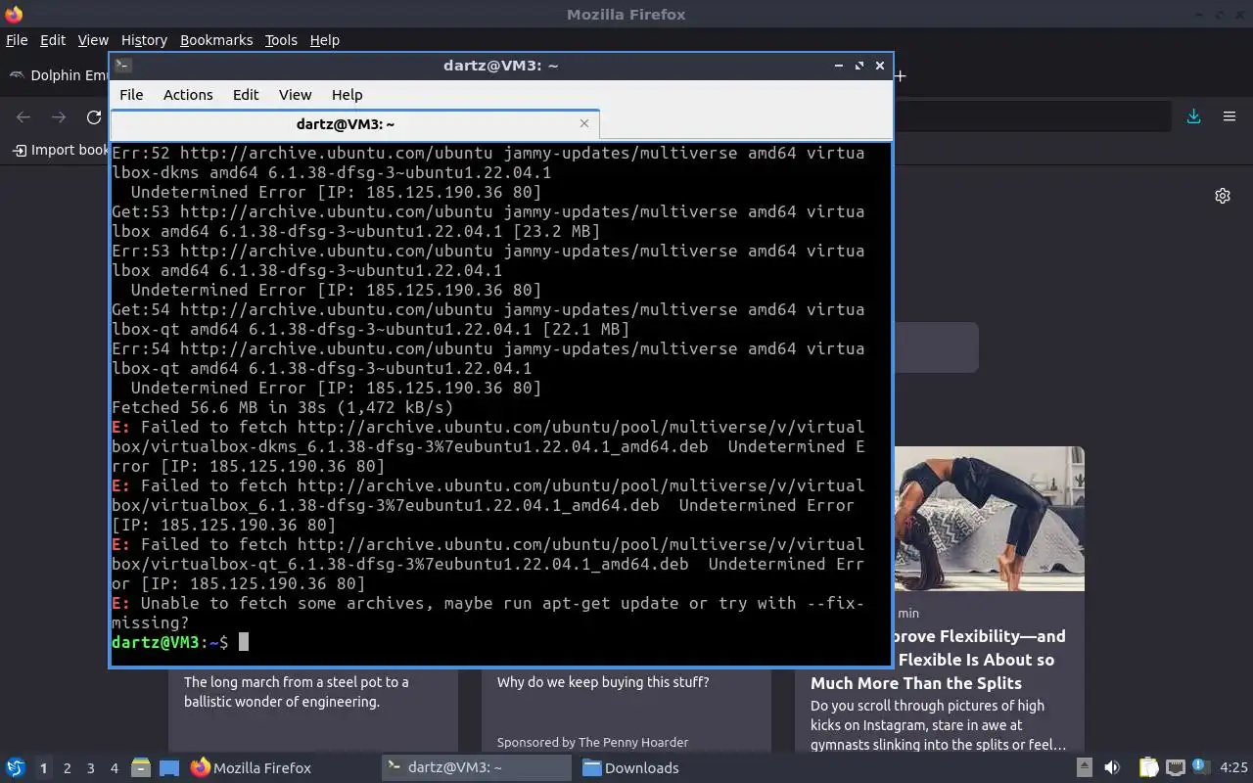Open the Firefox Help menu
The image size is (1253, 783).
click(x=324, y=40)
